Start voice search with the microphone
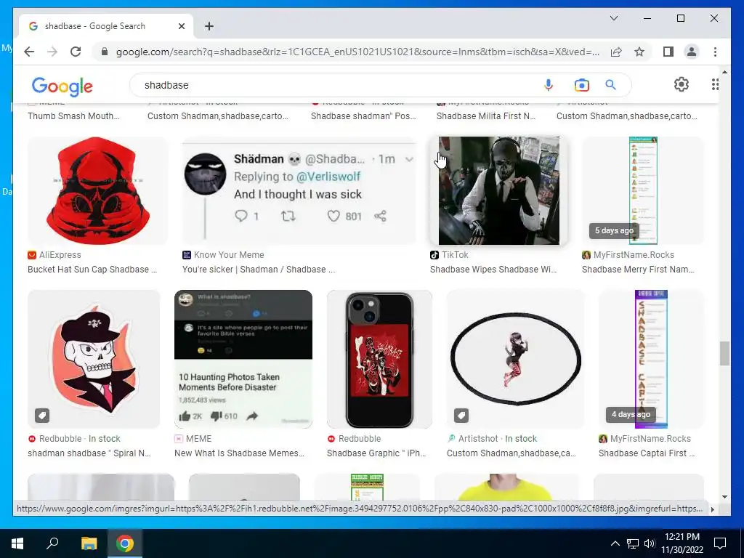 coord(548,85)
